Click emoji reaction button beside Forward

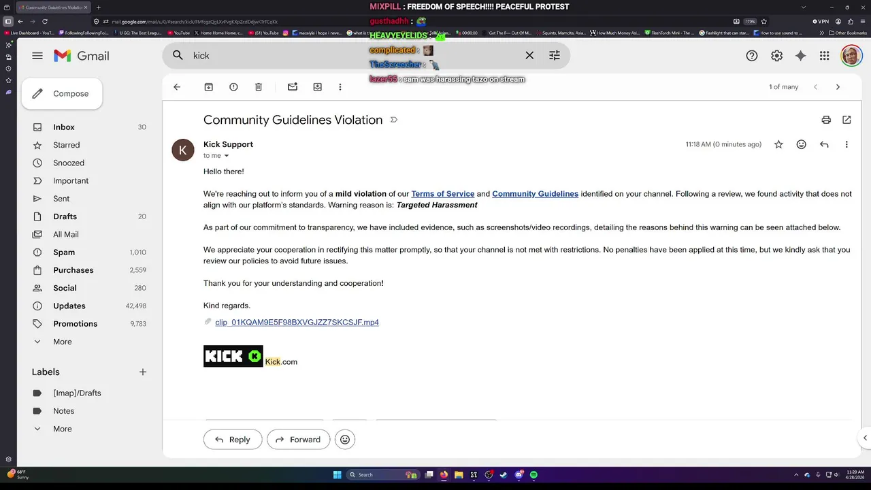click(x=345, y=440)
